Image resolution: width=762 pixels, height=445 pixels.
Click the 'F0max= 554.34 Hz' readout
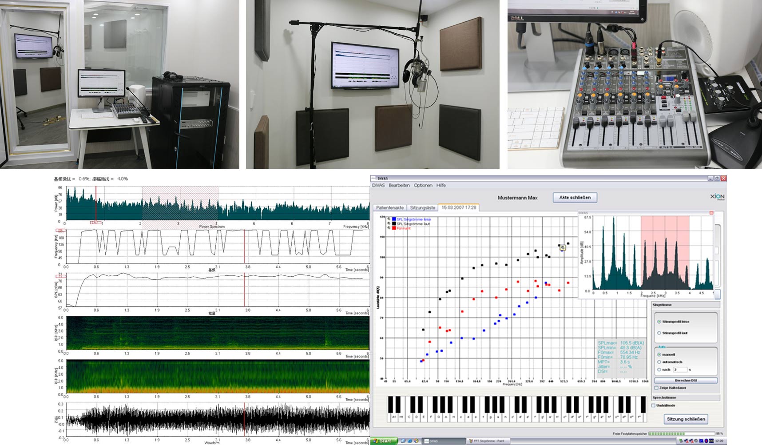click(x=619, y=352)
